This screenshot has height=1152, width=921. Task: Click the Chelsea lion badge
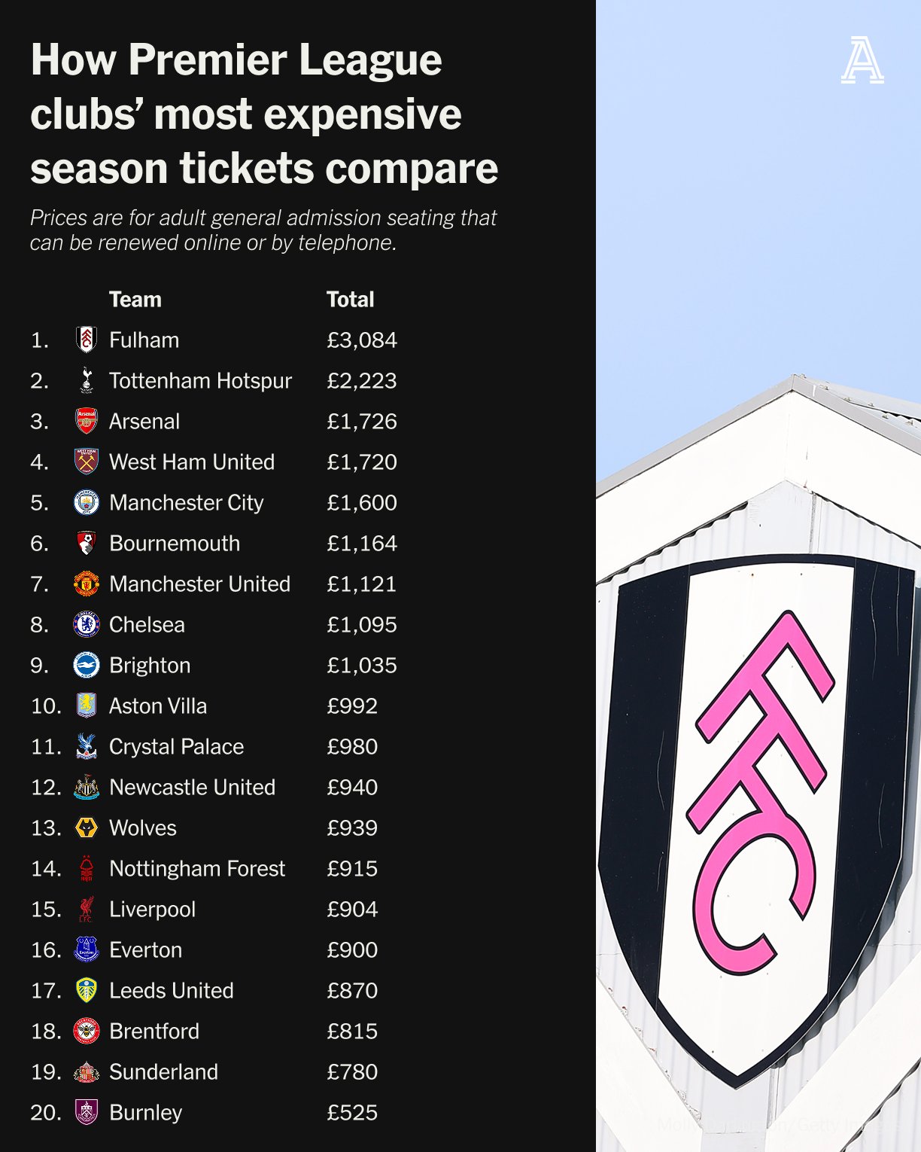pos(87,624)
